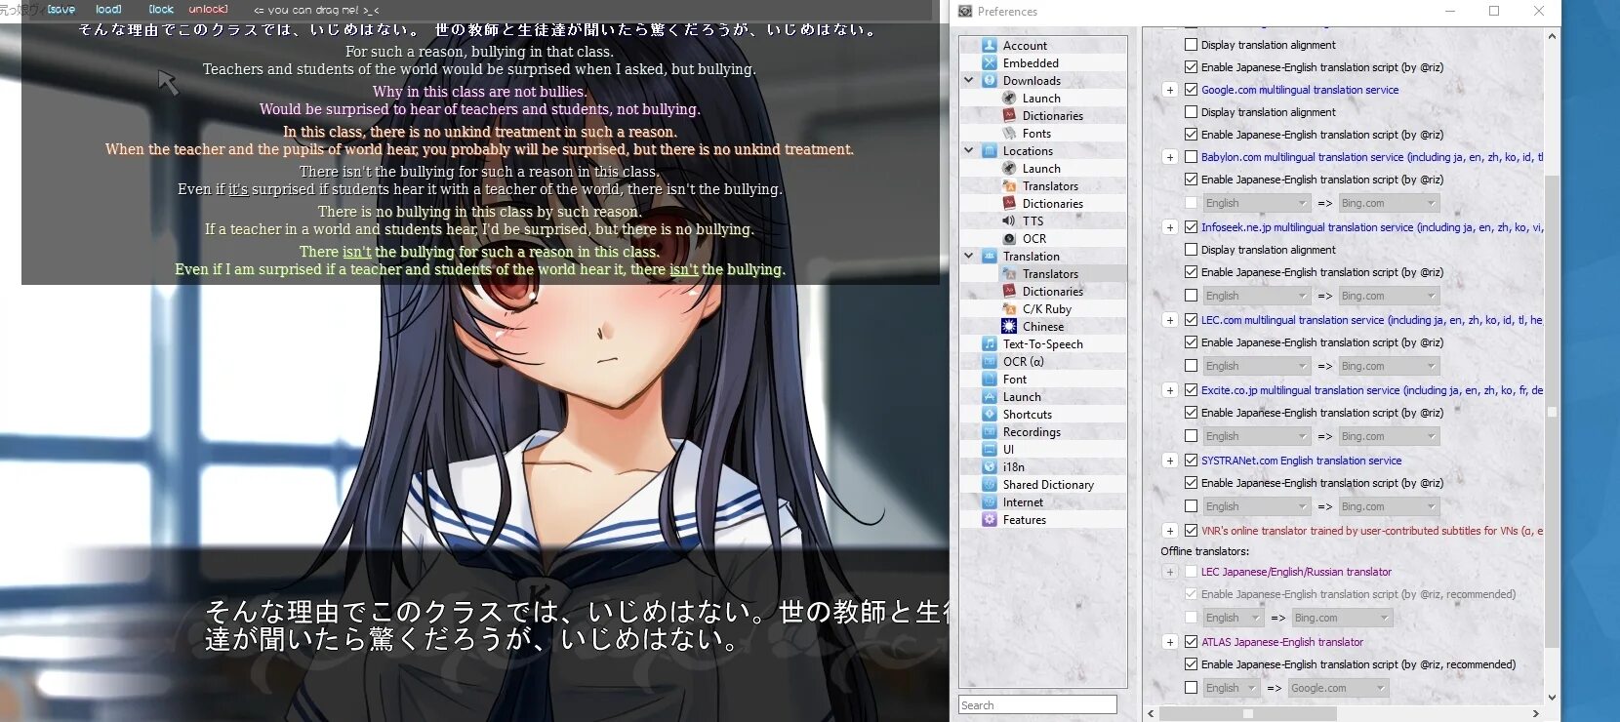1620x722 pixels.
Task: Open Excite.co.jp multilingual translation service link
Action: (1372, 390)
